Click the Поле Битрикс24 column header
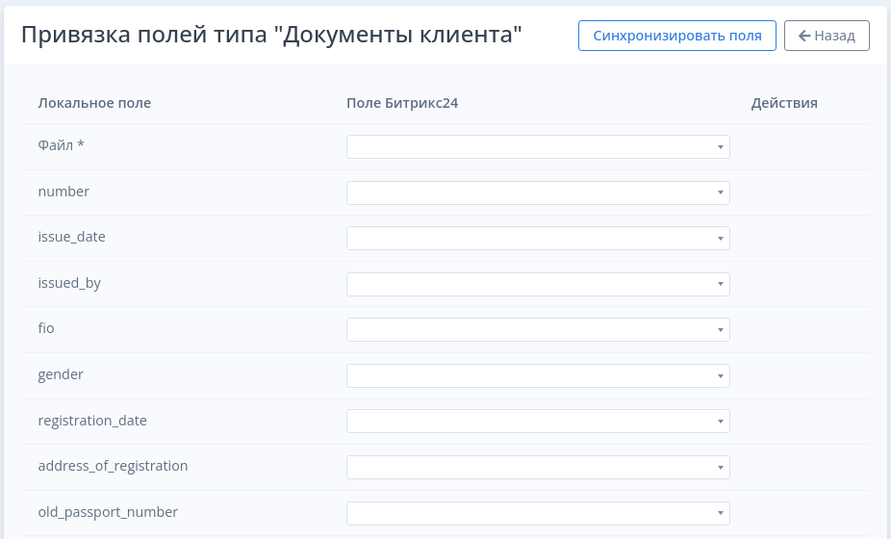 (401, 103)
